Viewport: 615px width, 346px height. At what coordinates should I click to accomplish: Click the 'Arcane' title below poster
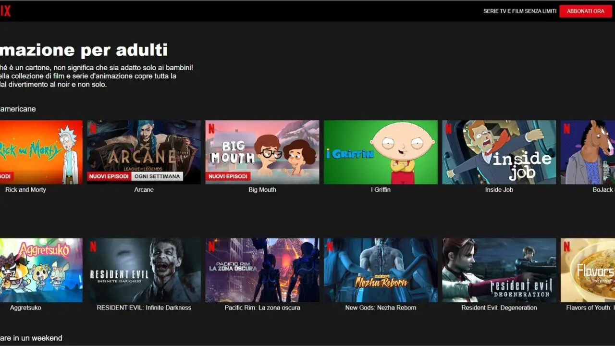pyautogui.click(x=144, y=190)
